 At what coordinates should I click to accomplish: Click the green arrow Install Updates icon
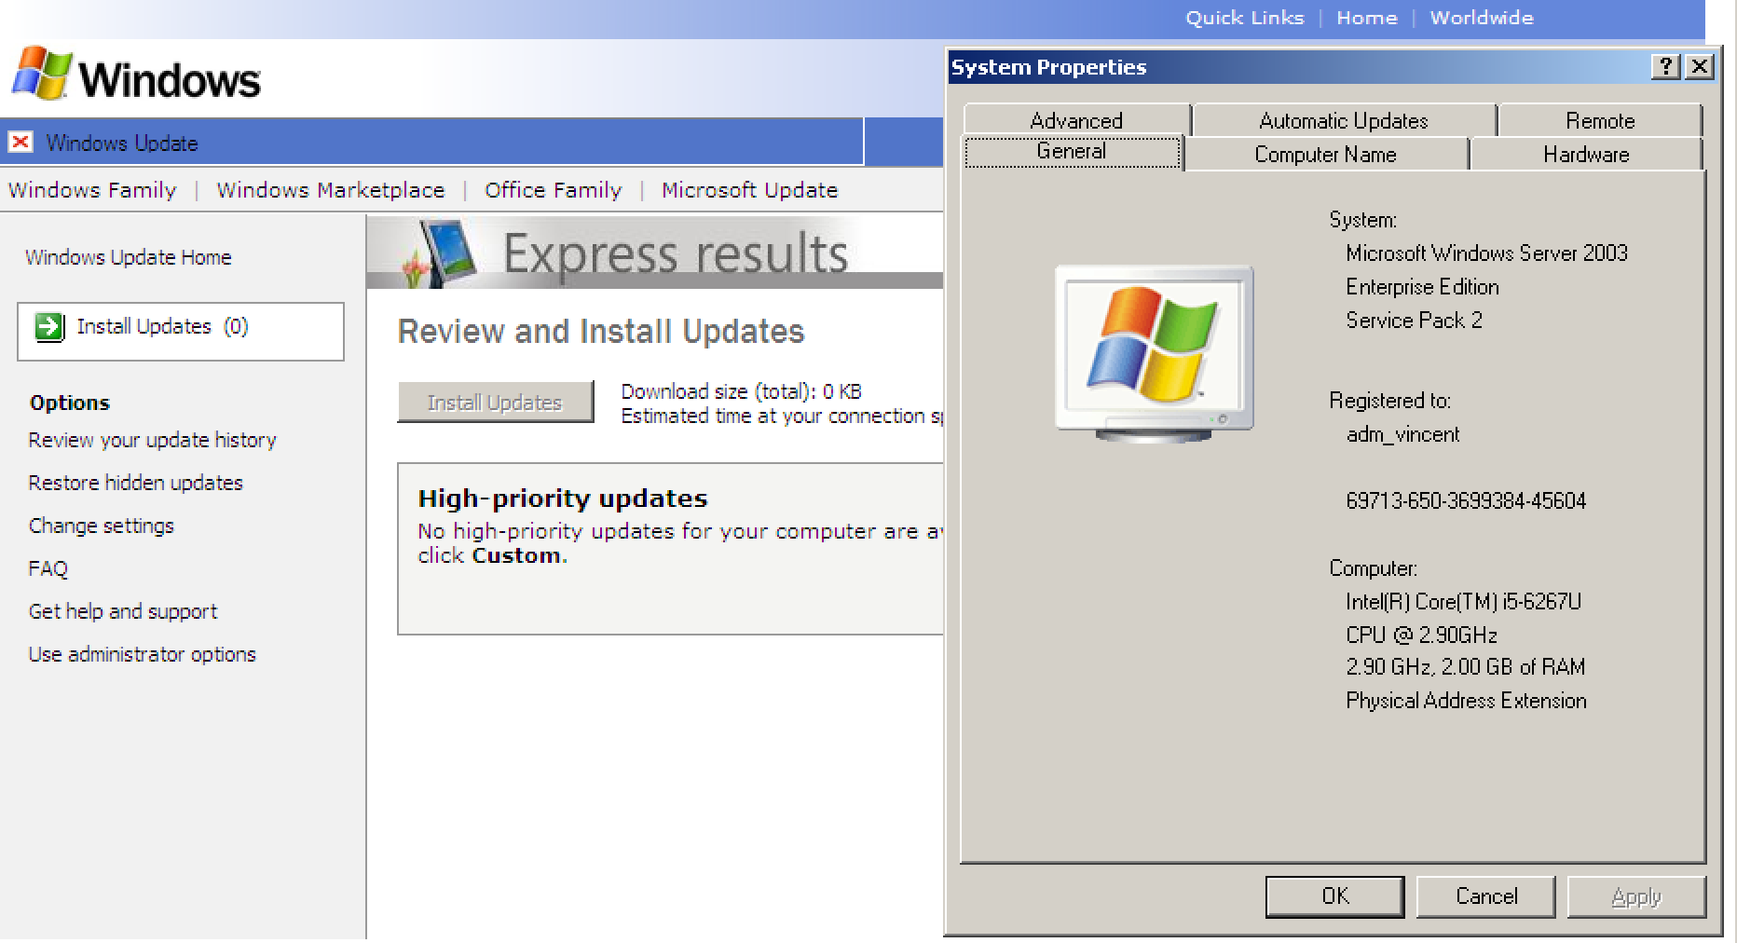point(48,327)
